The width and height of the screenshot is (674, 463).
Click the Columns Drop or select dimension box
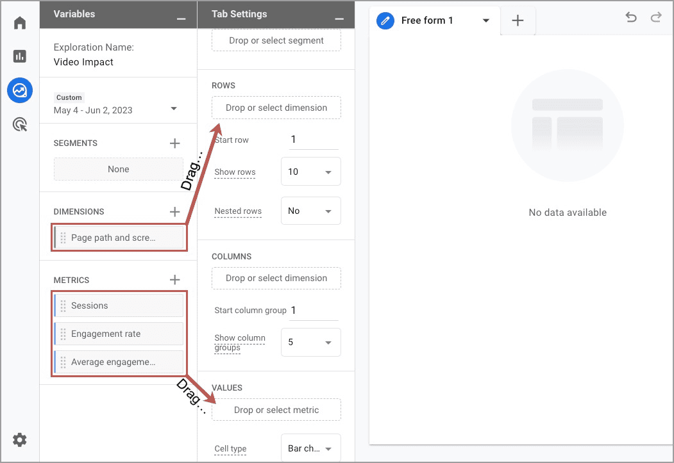coord(276,278)
